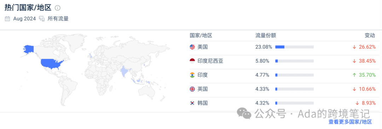The image size is (382, 129).
Task: Select the 印度尼西亚 country row
Action: coord(283,61)
